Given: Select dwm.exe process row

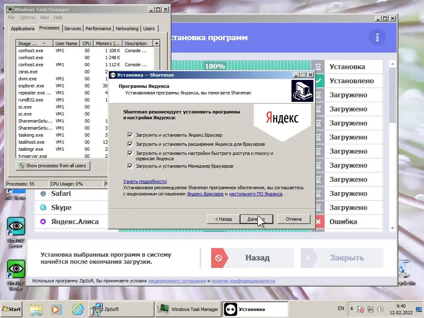Looking at the screenshot, I should click(x=62, y=79).
